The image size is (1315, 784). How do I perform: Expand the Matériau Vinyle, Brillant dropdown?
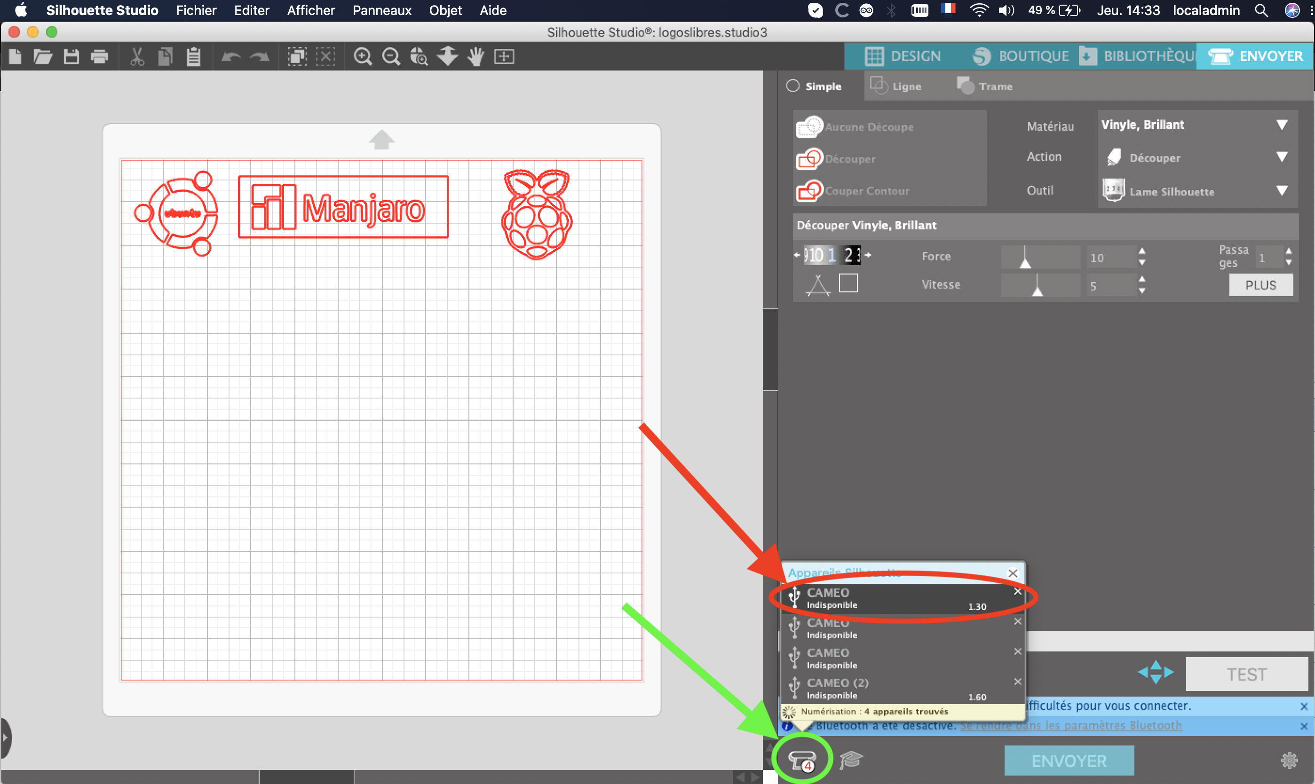click(x=1196, y=125)
